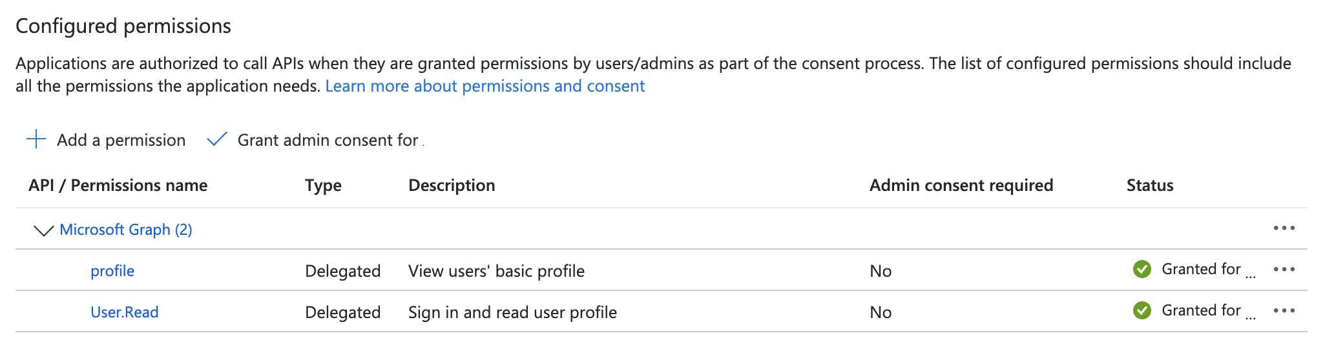Open the ellipsis menu for User.Read permission

click(1284, 311)
